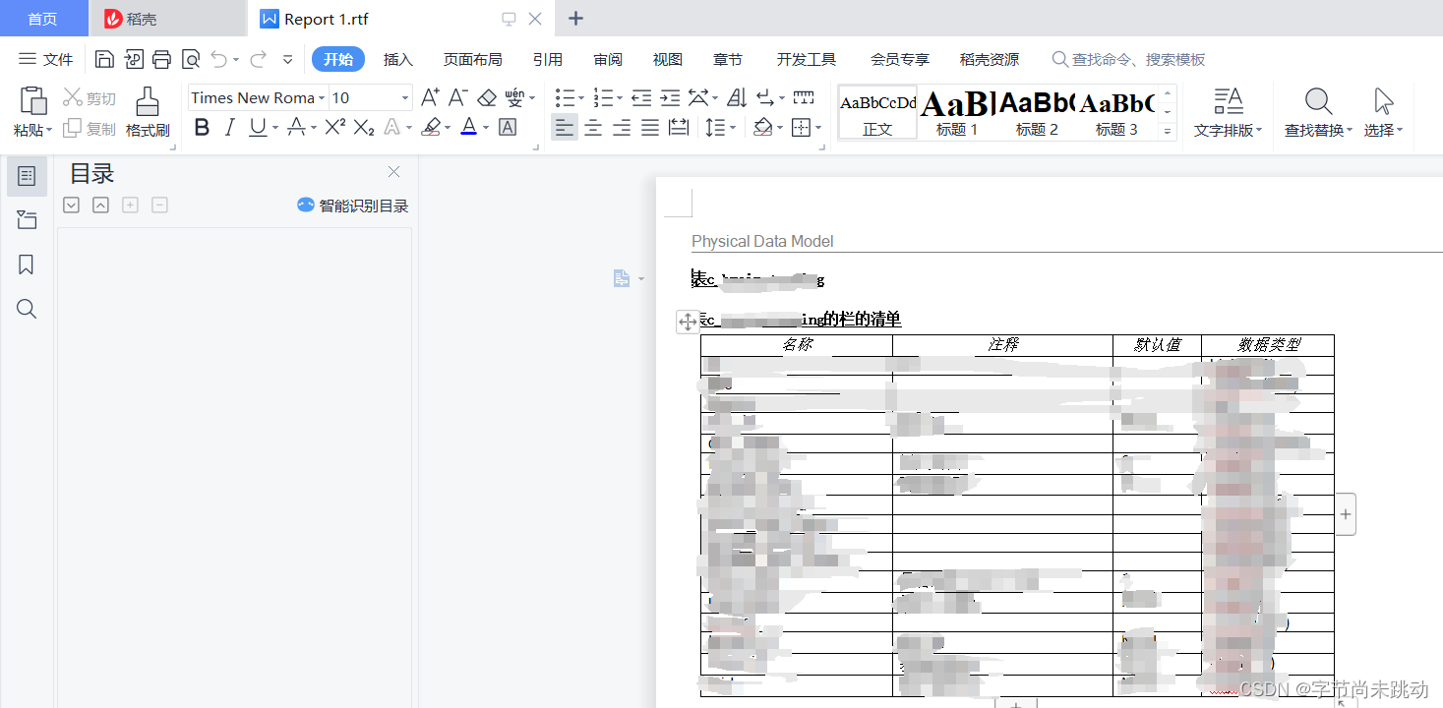Click the font color A swatch
Screen dimensions: 1443x708
tap(468, 127)
